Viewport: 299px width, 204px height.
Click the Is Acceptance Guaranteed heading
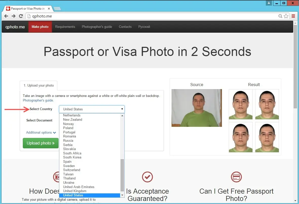pos(147,195)
